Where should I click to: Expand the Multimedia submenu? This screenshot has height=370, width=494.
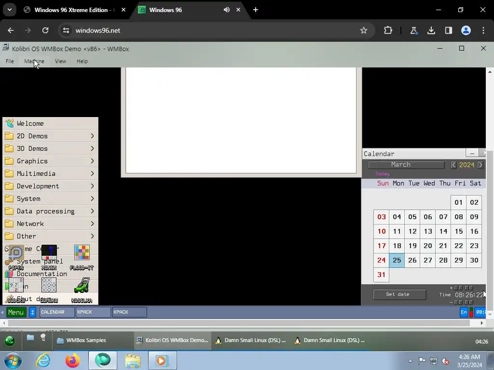point(50,173)
